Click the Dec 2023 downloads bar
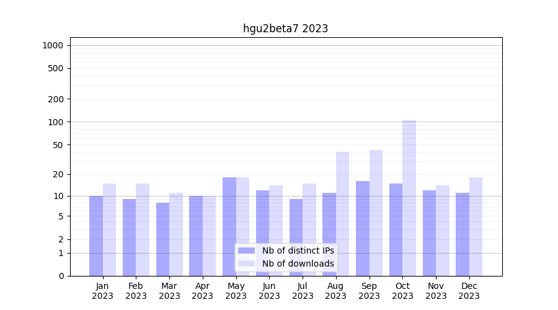 pyautogui.click(x=476, y=226)
